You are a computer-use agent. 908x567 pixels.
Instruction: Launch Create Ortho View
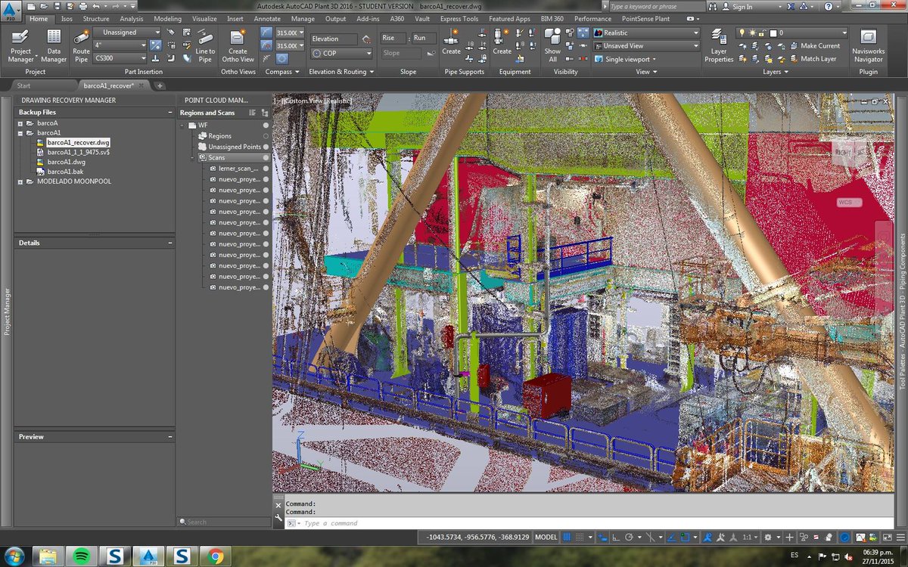238,46
